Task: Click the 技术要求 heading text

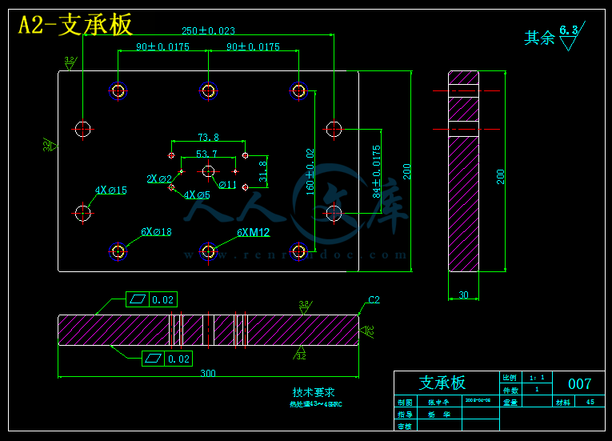Action: [314, 392]
